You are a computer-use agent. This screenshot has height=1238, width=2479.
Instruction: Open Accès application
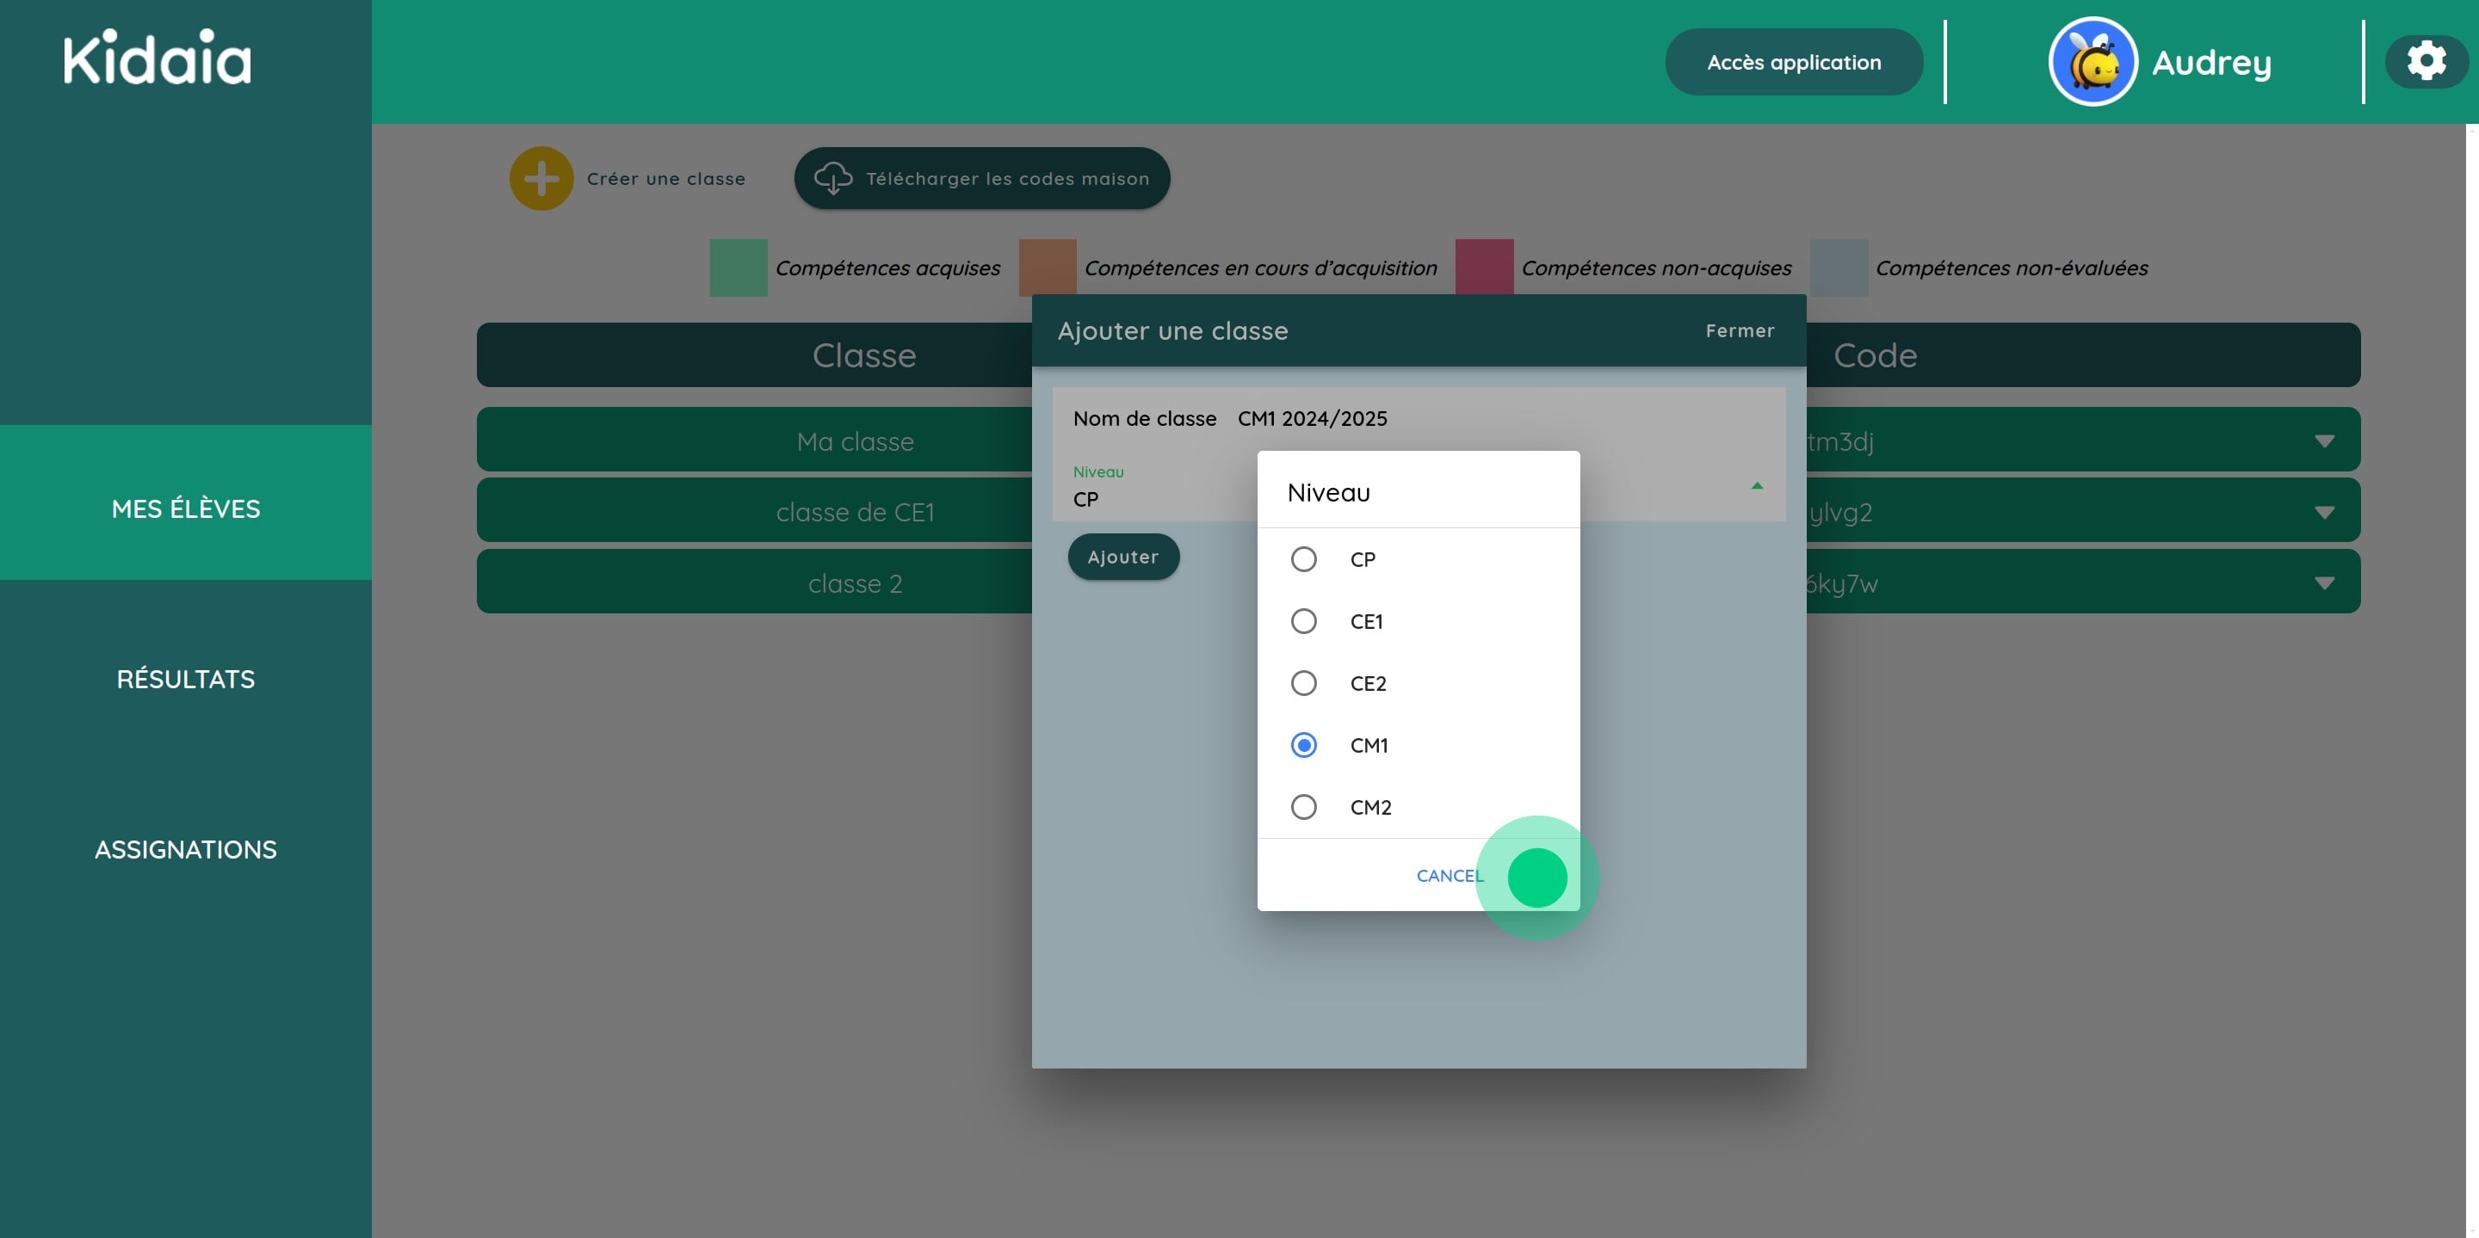tap(1794, 60)
